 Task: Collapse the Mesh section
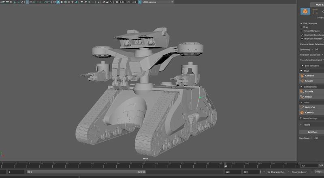tap(301, 71)
